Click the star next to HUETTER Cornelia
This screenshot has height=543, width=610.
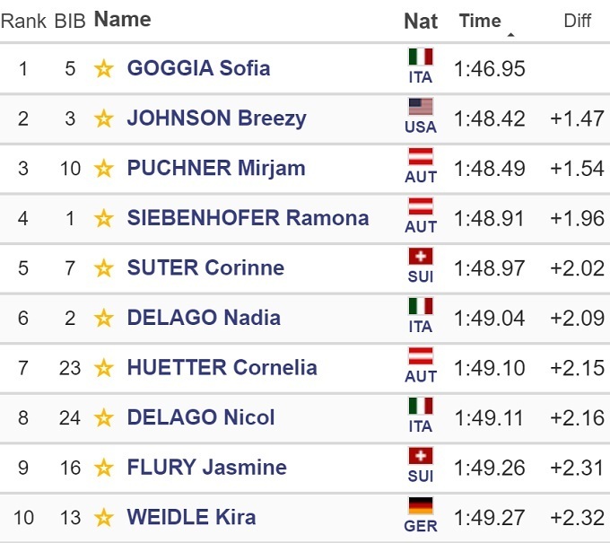tap(104, 368)
